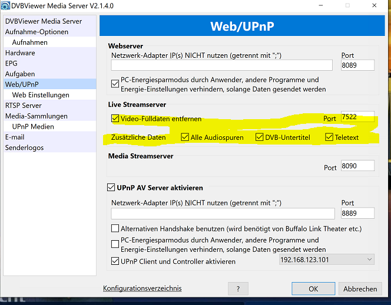Open E-mail settings page

(x=50, y=137)
